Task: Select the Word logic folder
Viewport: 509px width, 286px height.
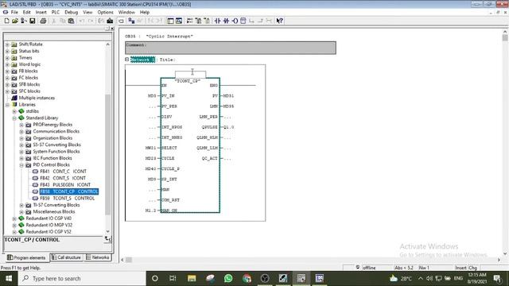Action: [29, 64]
